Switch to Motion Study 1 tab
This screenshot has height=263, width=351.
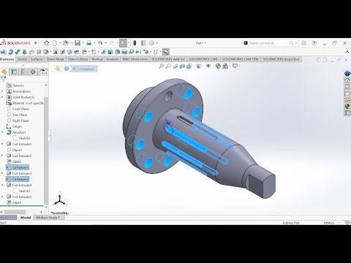(x=48, y=218)
